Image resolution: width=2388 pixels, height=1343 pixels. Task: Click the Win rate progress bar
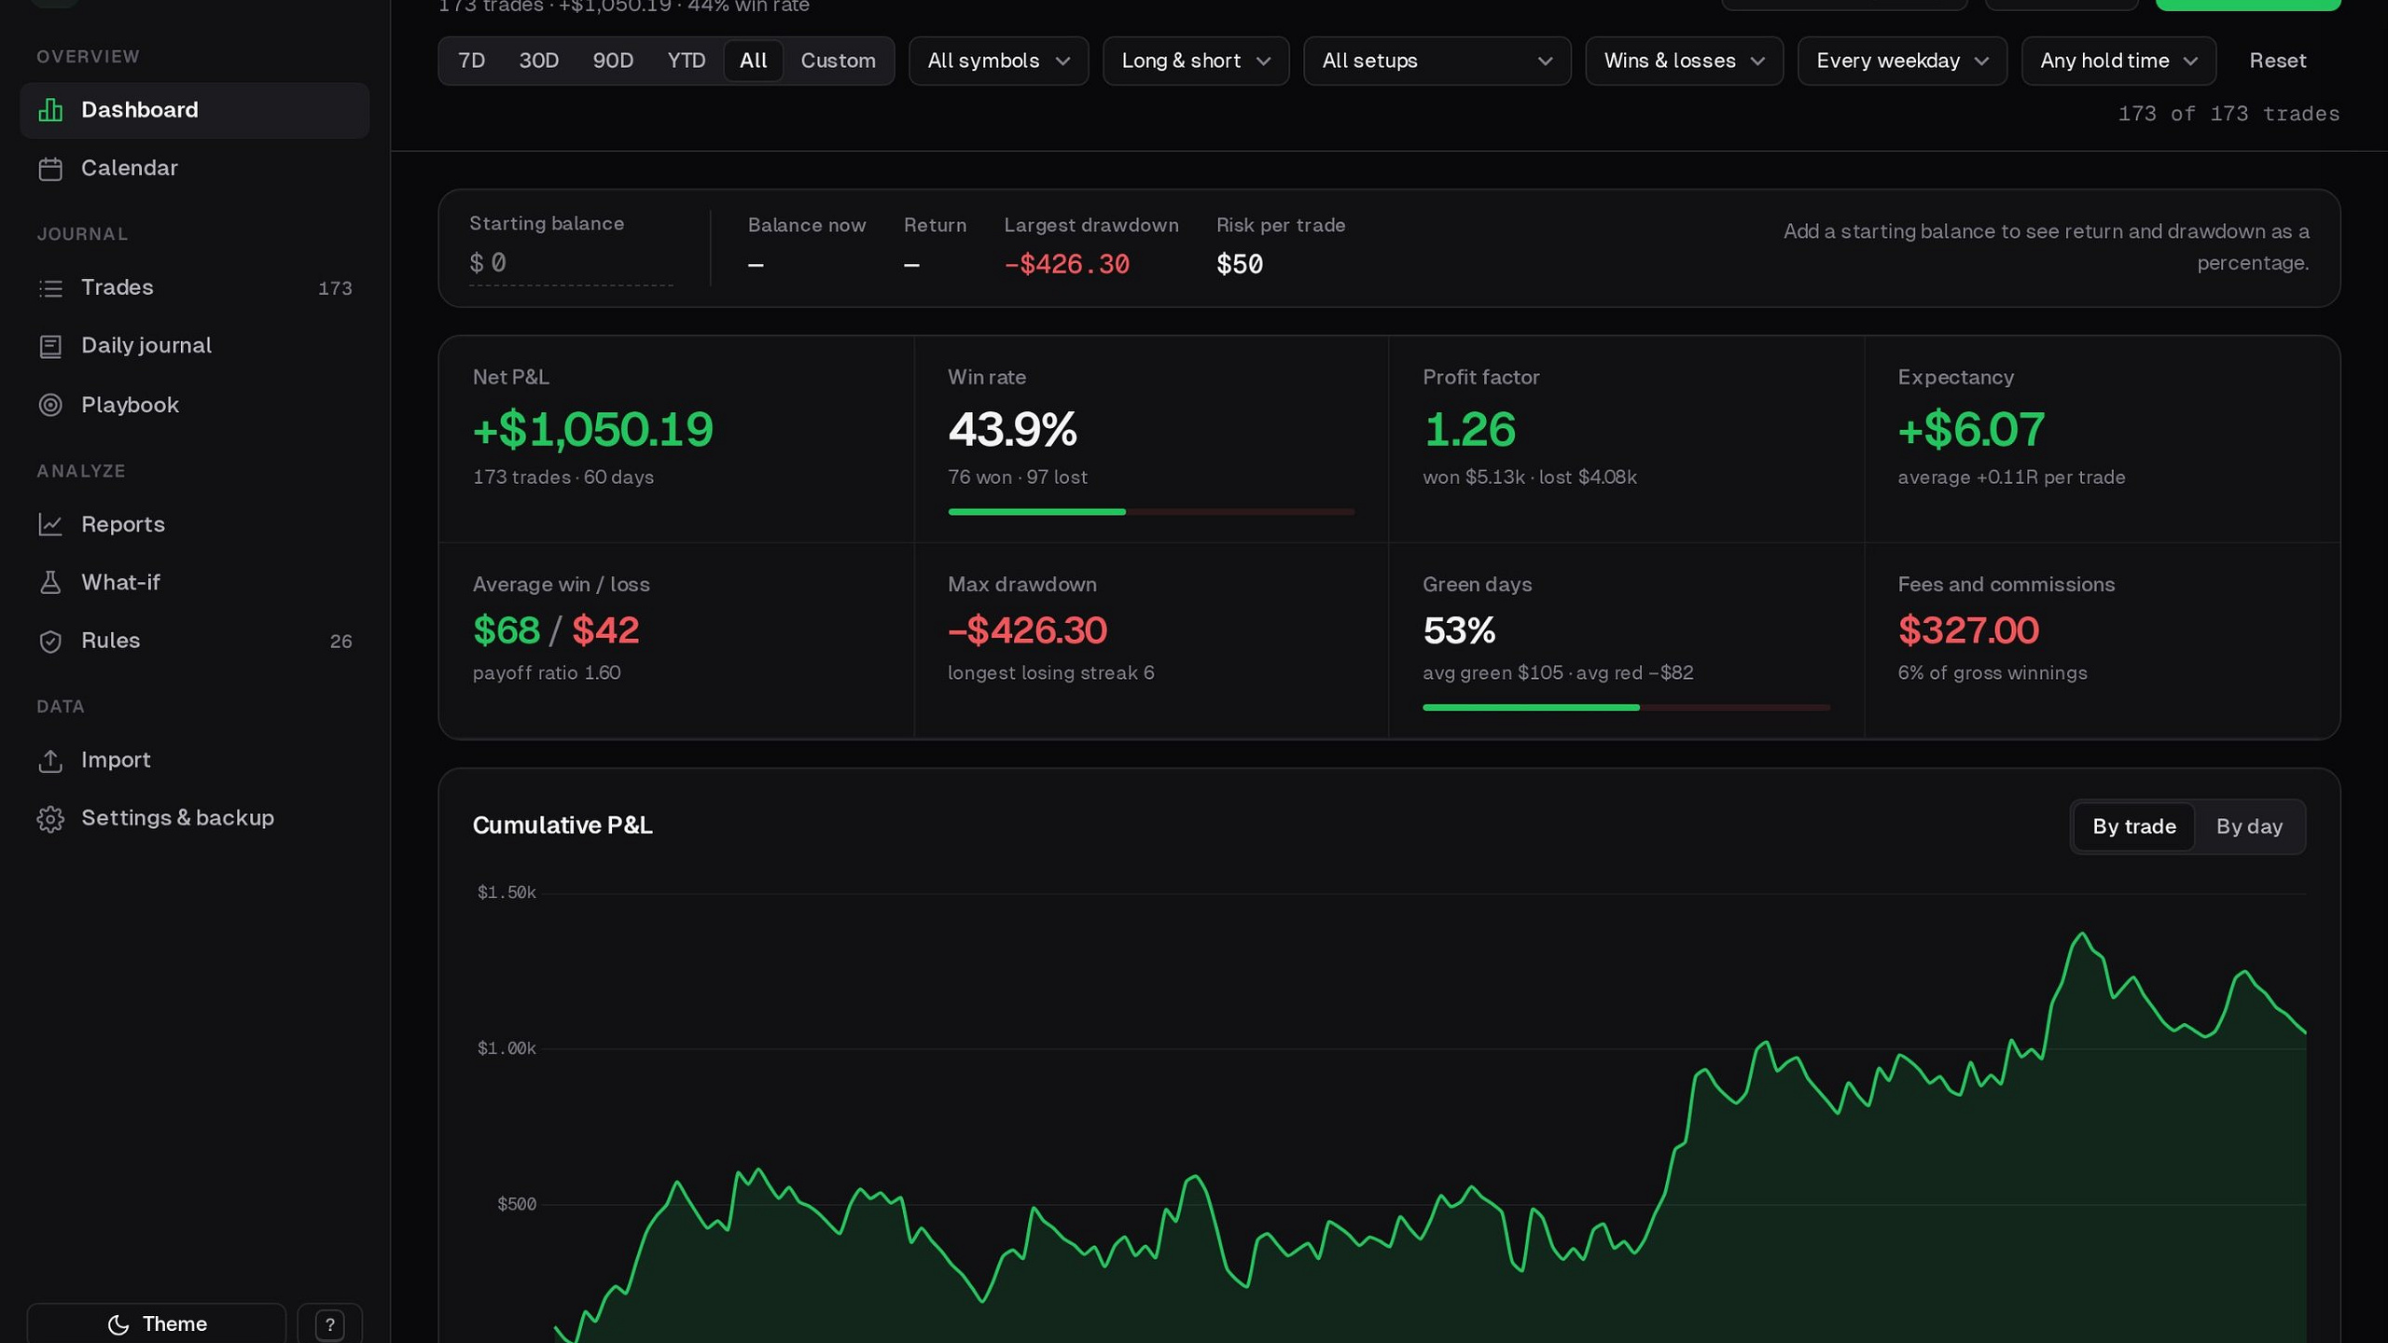tap(1151, 512)
